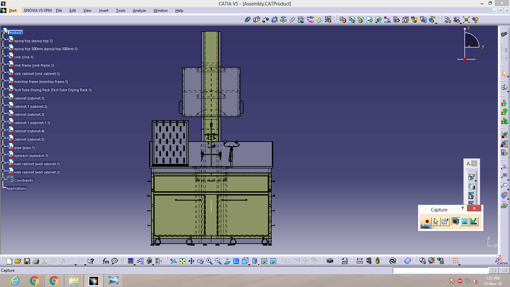Click the Save floppy disk icon

(x=27, y=261)
